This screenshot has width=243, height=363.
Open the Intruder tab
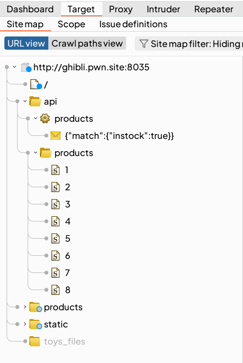point(163,9)
